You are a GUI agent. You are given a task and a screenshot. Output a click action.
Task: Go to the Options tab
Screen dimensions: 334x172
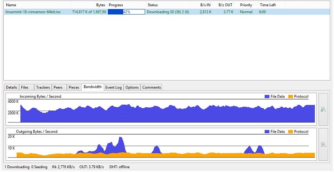tap(132, 87)
